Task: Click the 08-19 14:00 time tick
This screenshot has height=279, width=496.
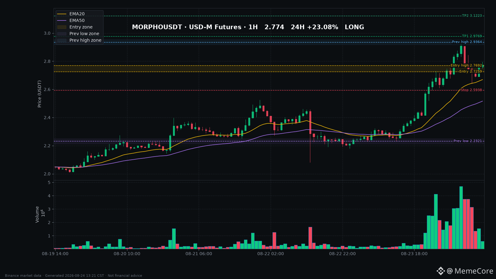Action: tap(55, 254)
